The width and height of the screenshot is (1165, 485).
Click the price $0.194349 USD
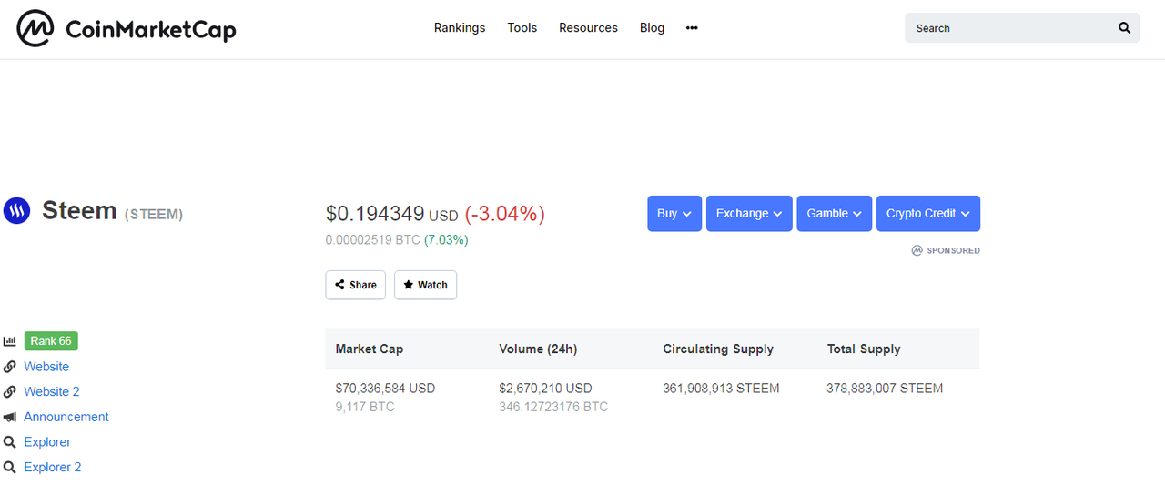point(392,214)
